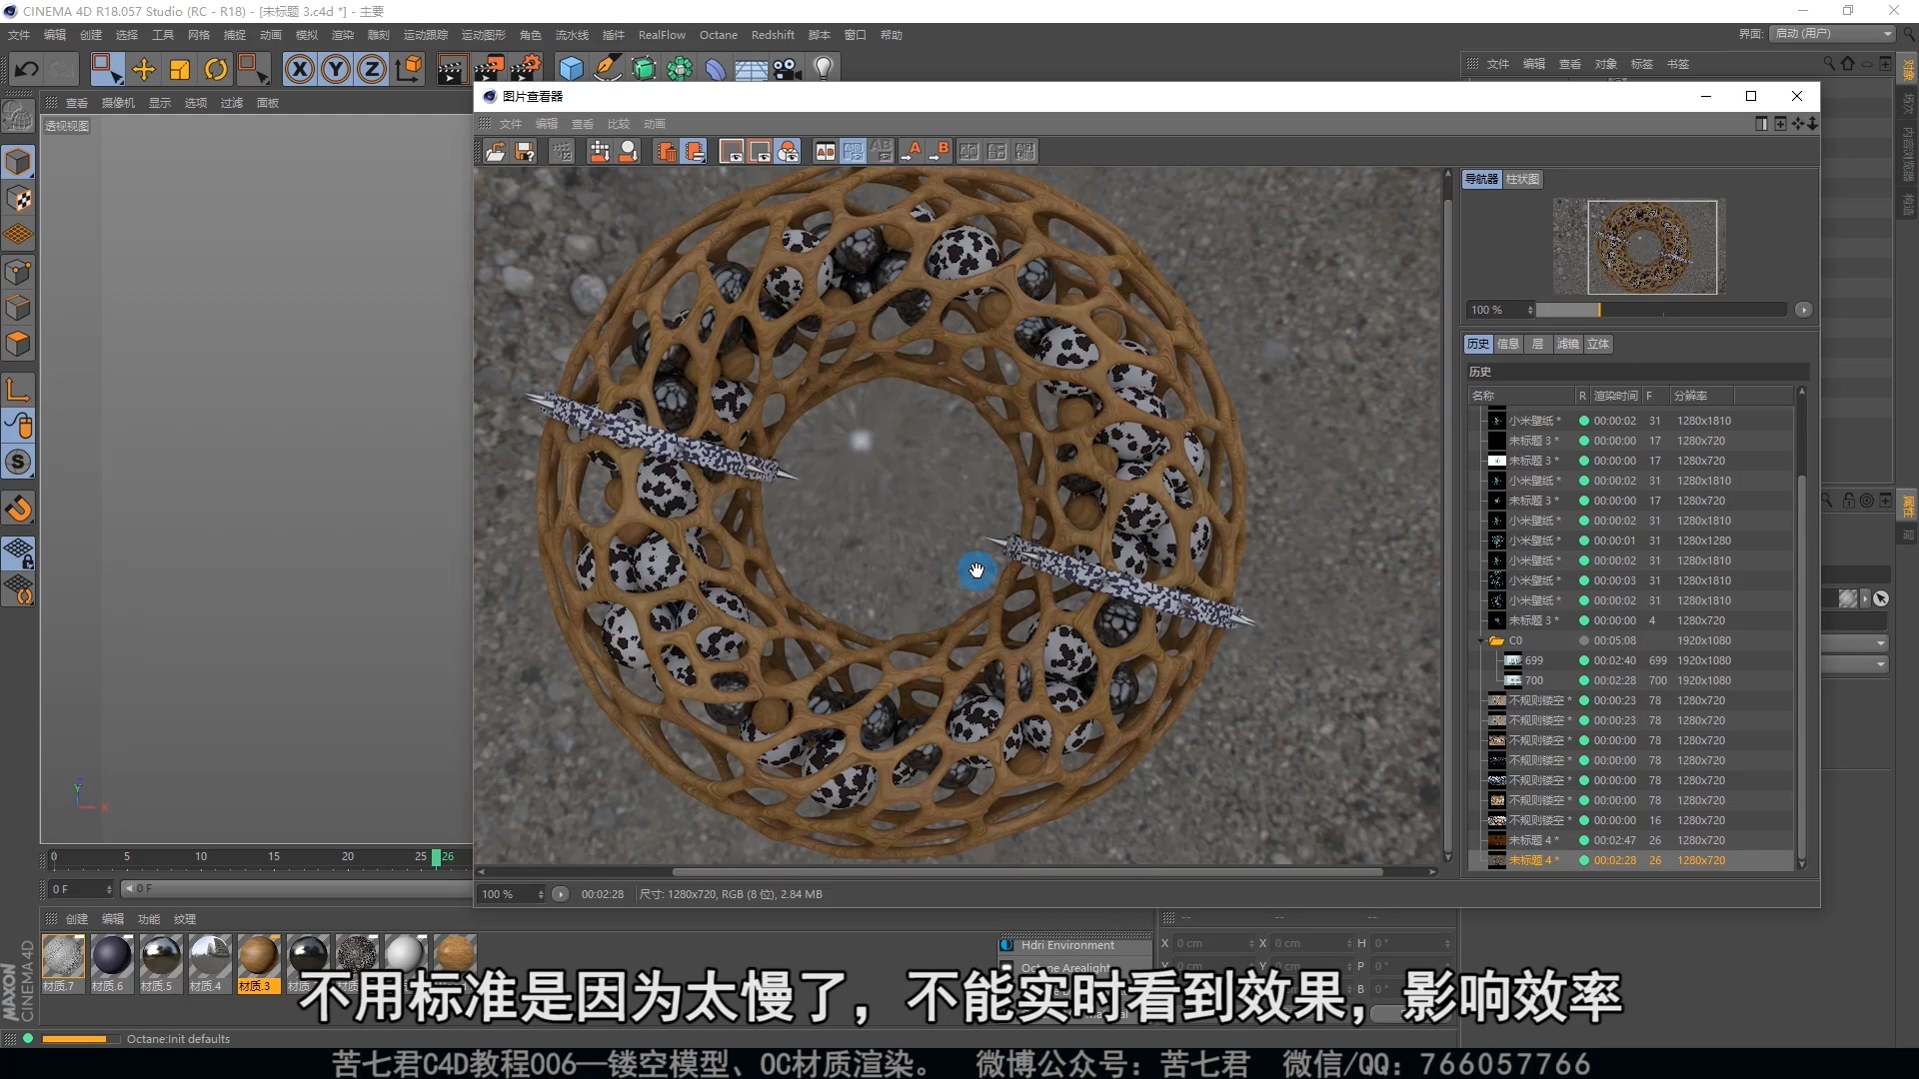
Task: Open the Octane menu
Action: tap(718, 35)
